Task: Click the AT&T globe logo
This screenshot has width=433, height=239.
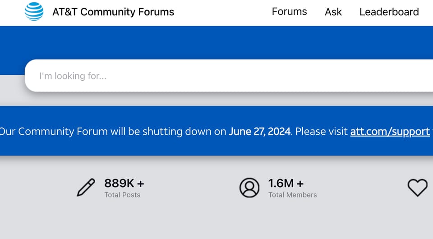Action: point(34,12)
